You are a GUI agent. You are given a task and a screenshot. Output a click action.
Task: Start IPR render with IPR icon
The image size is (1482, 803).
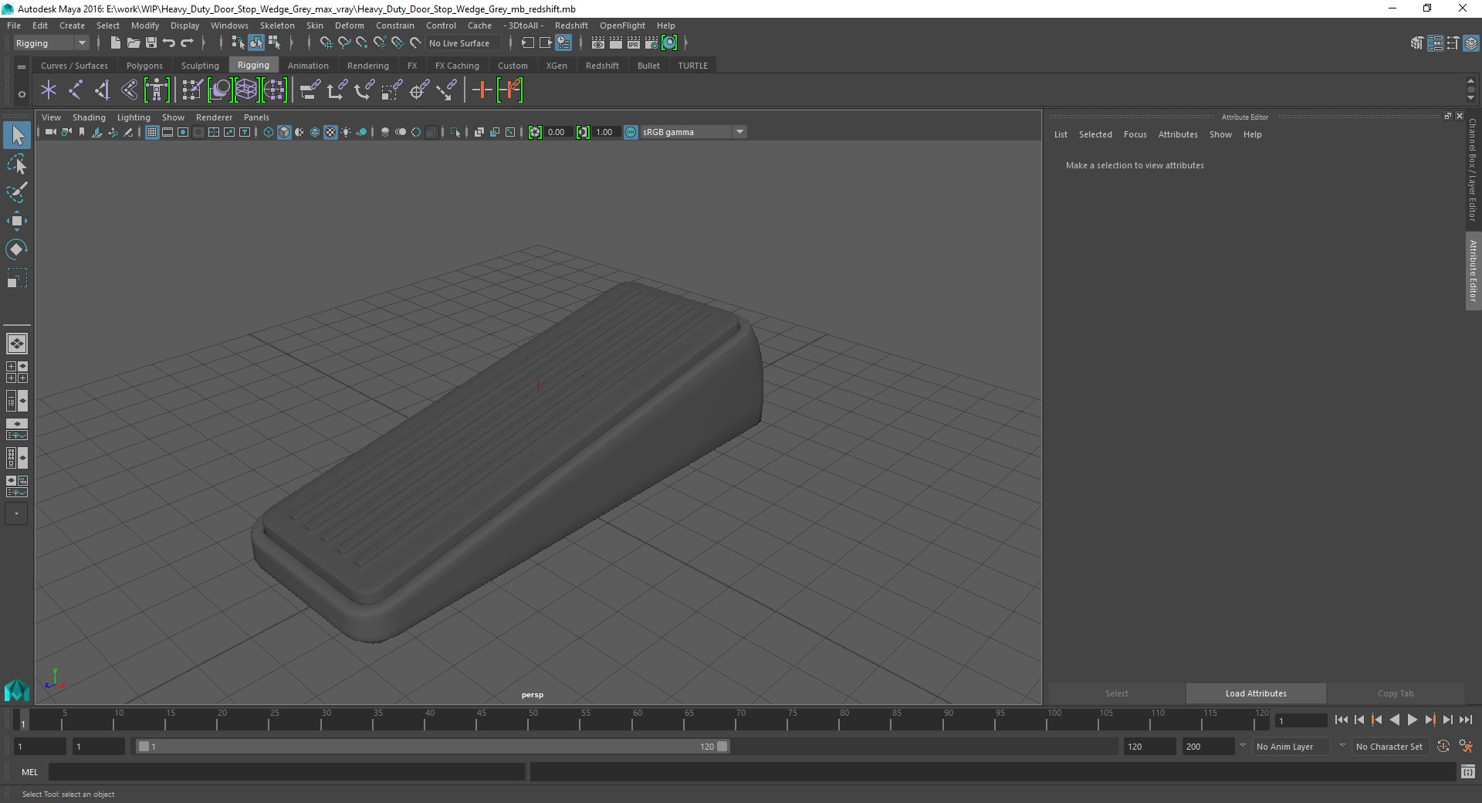pyautogui.click(x=634, y=43)
